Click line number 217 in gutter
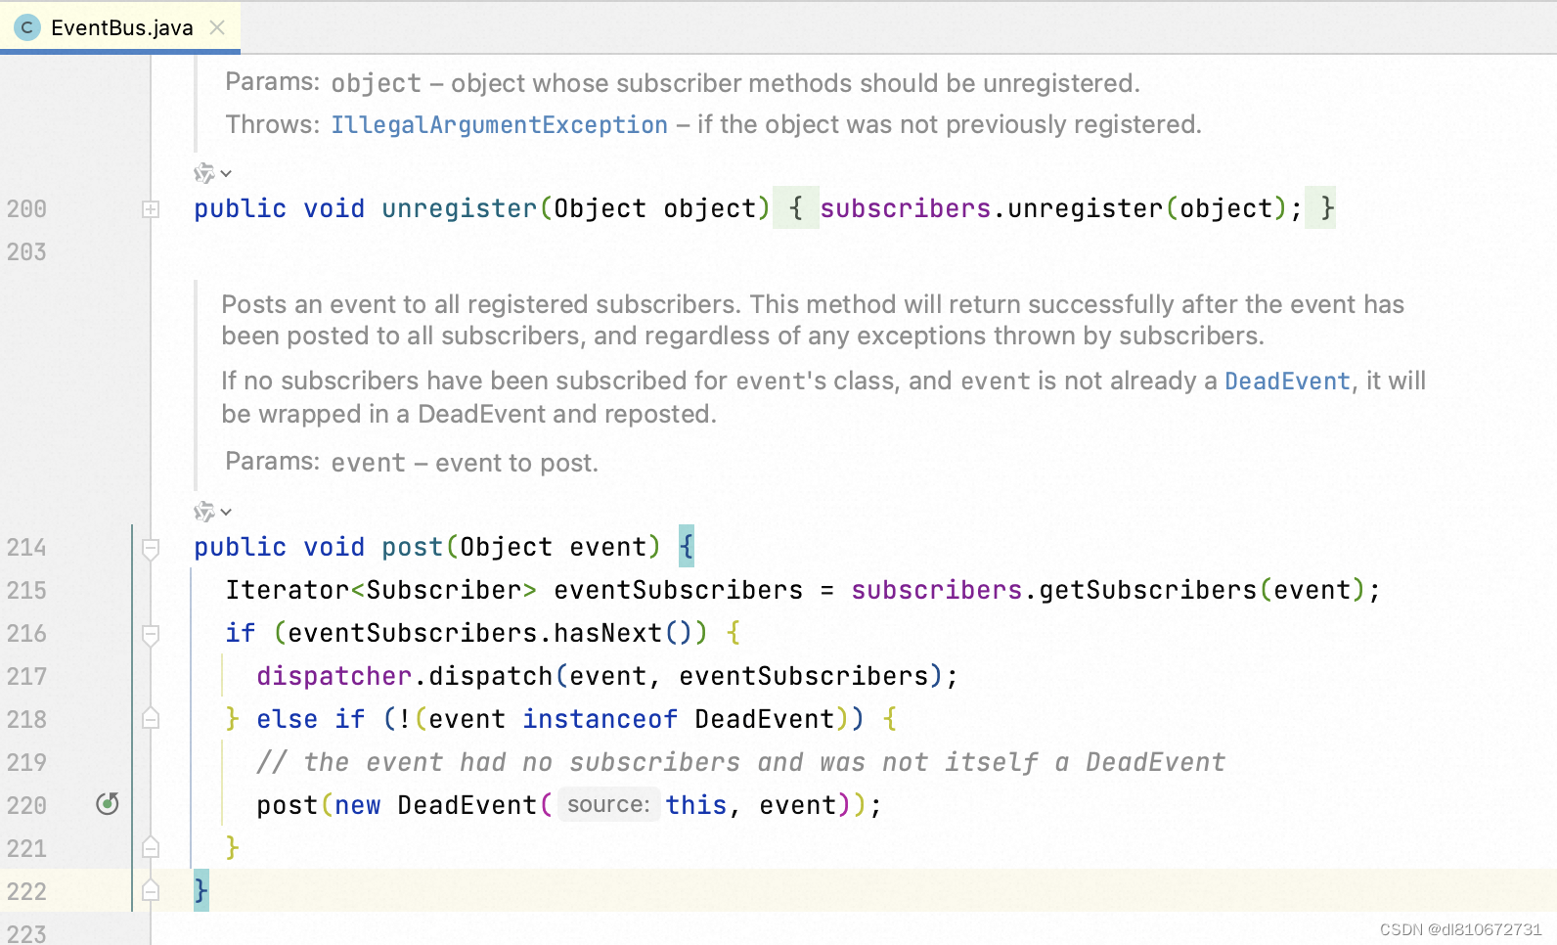Screen dimensions: 1557x945 (x=26, y=677)
